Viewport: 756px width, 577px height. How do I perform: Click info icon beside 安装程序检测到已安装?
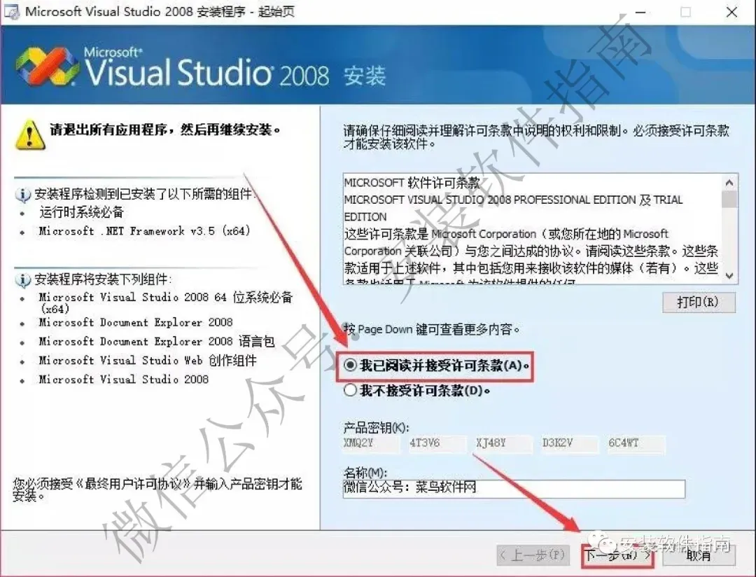pos(22,195)
